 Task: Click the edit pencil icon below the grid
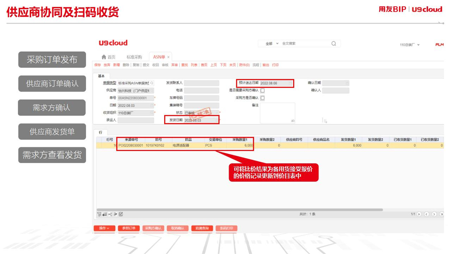point(121,214)
